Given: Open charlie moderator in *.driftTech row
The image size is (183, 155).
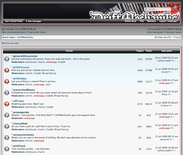Looking at the screenshot, I should click(x=41, y=152).
